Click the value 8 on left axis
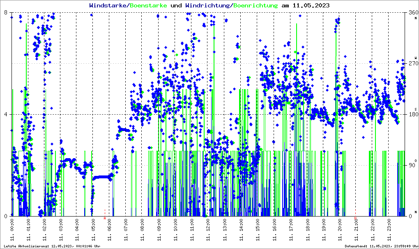Image resolution: width=419 pixels, height=249 pixels. click(6, 13)
